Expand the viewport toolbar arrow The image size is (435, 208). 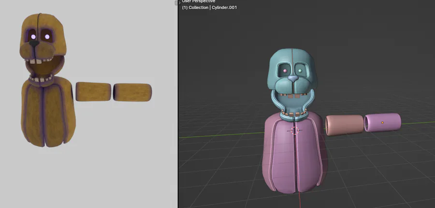point(179,2)
